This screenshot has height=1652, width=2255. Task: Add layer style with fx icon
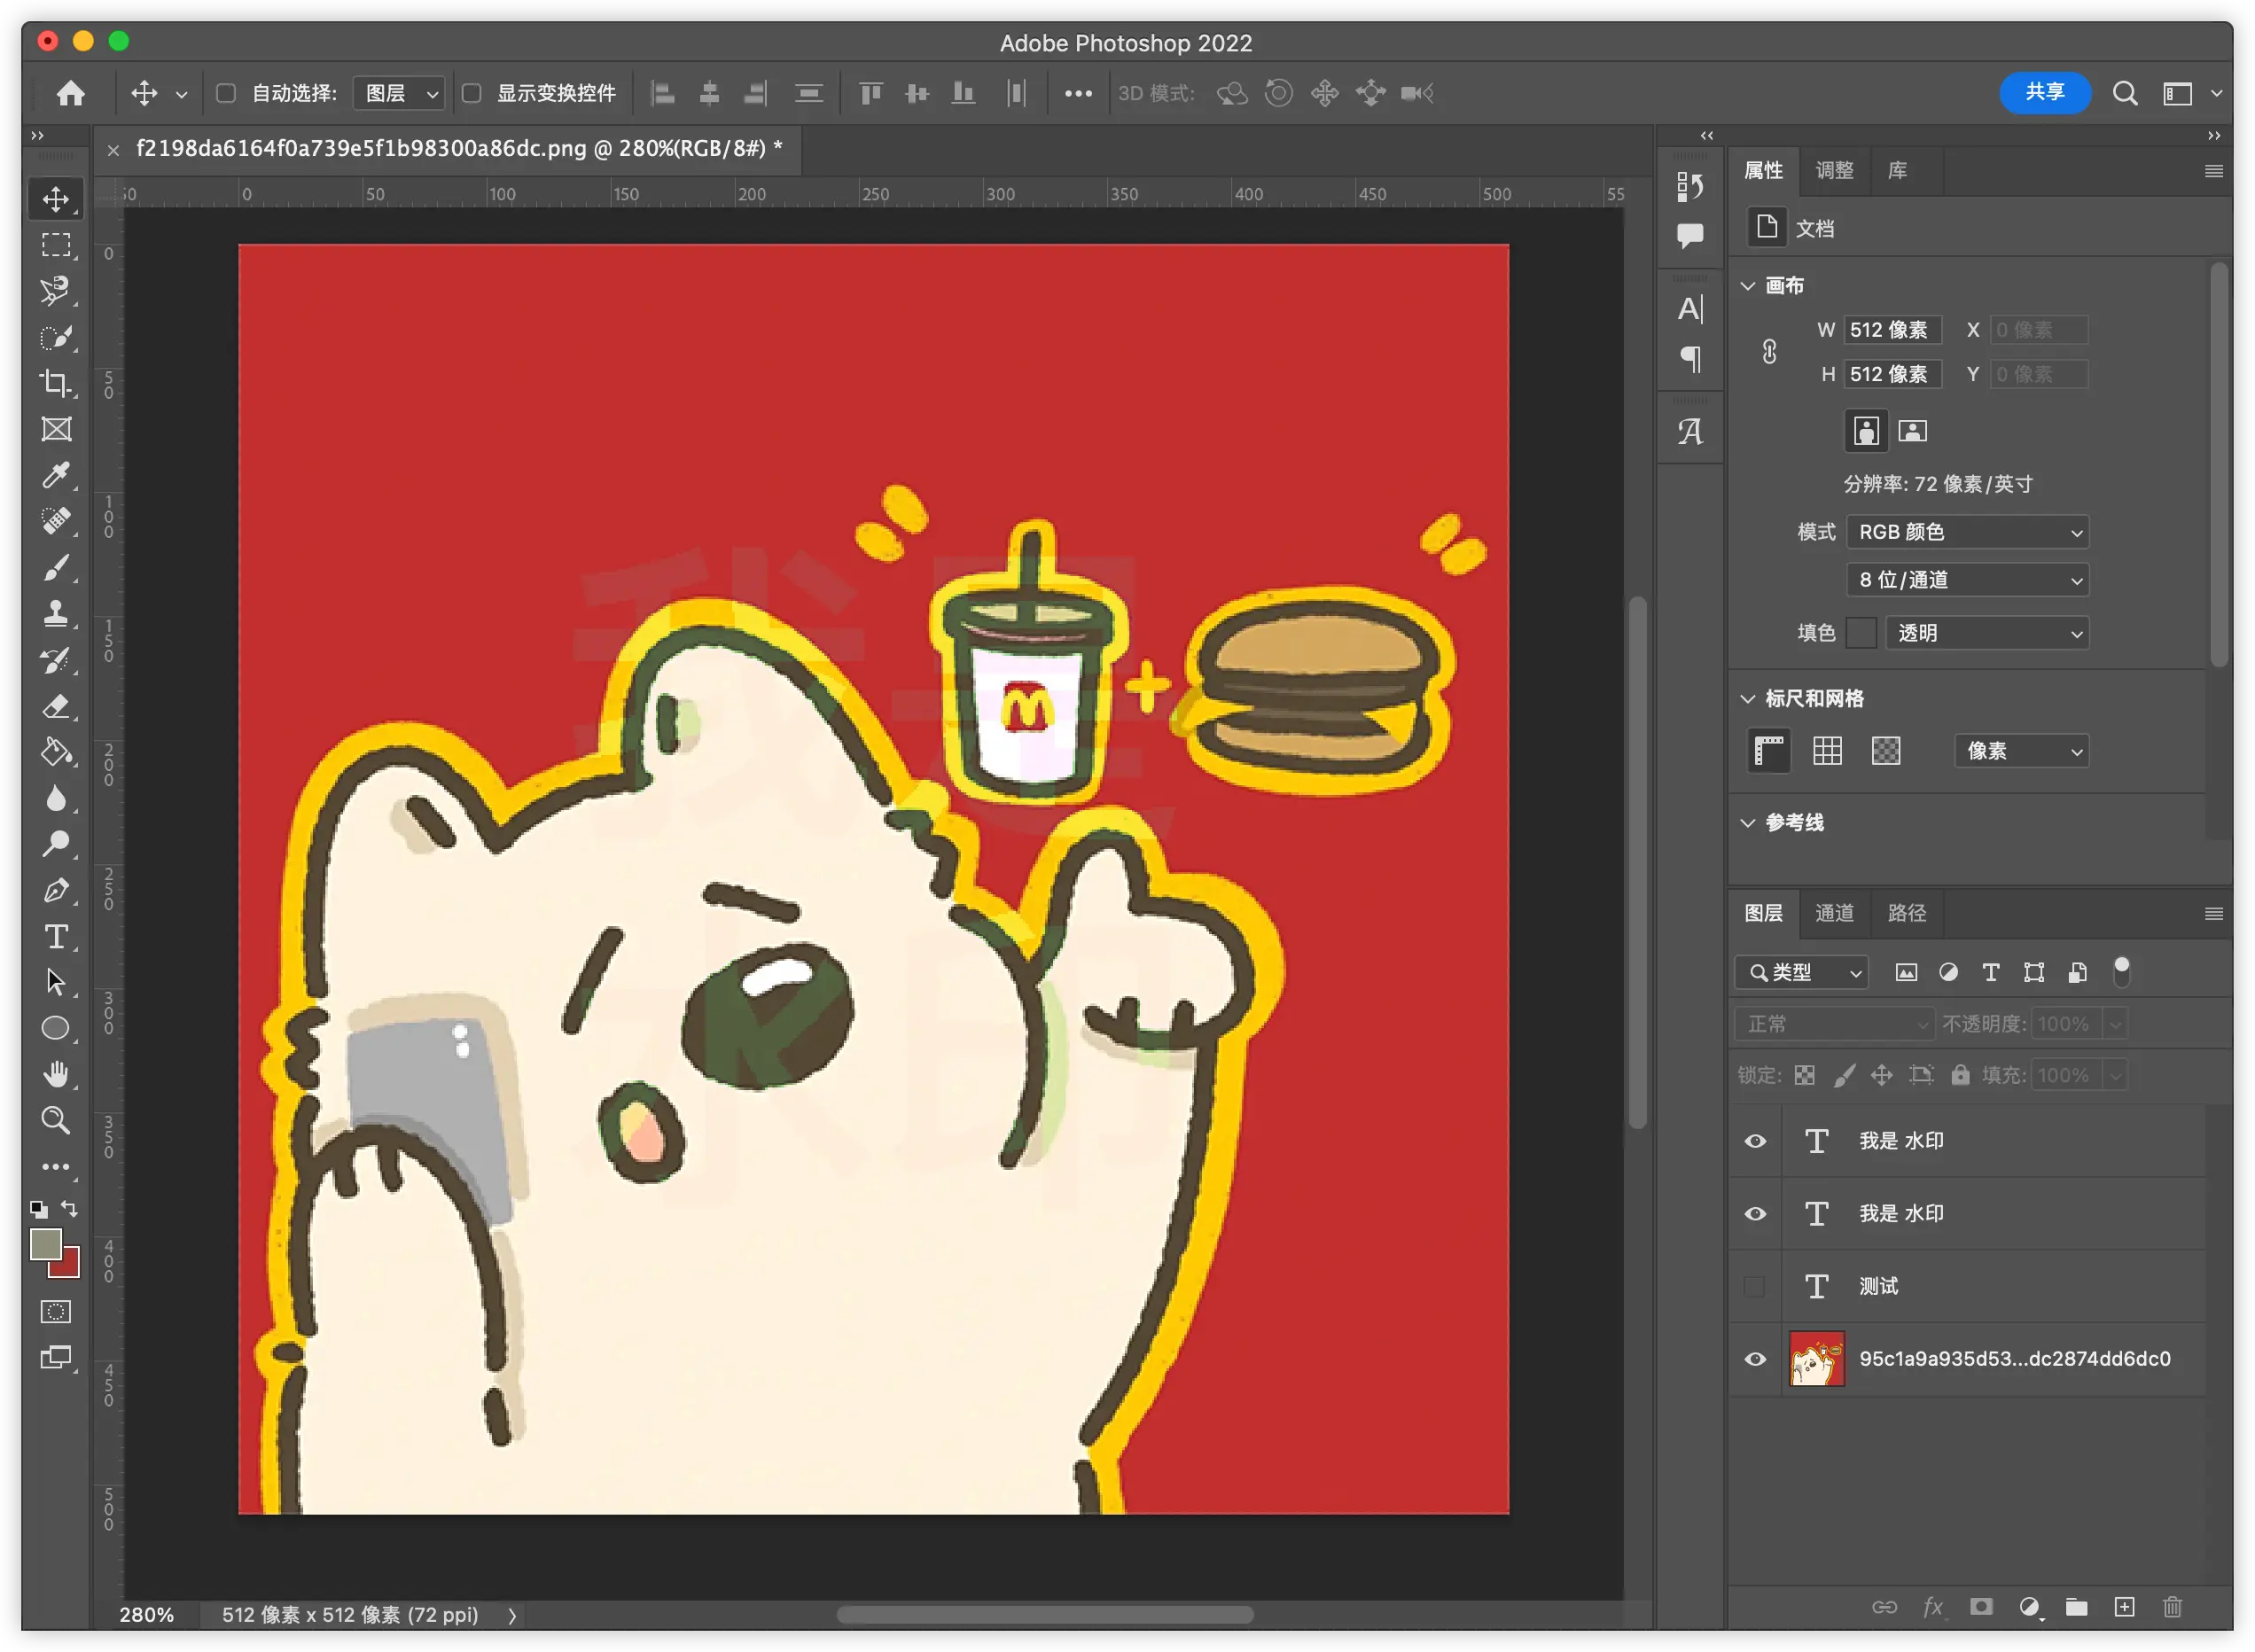pyautogui.click(x=1933, y=1607)
